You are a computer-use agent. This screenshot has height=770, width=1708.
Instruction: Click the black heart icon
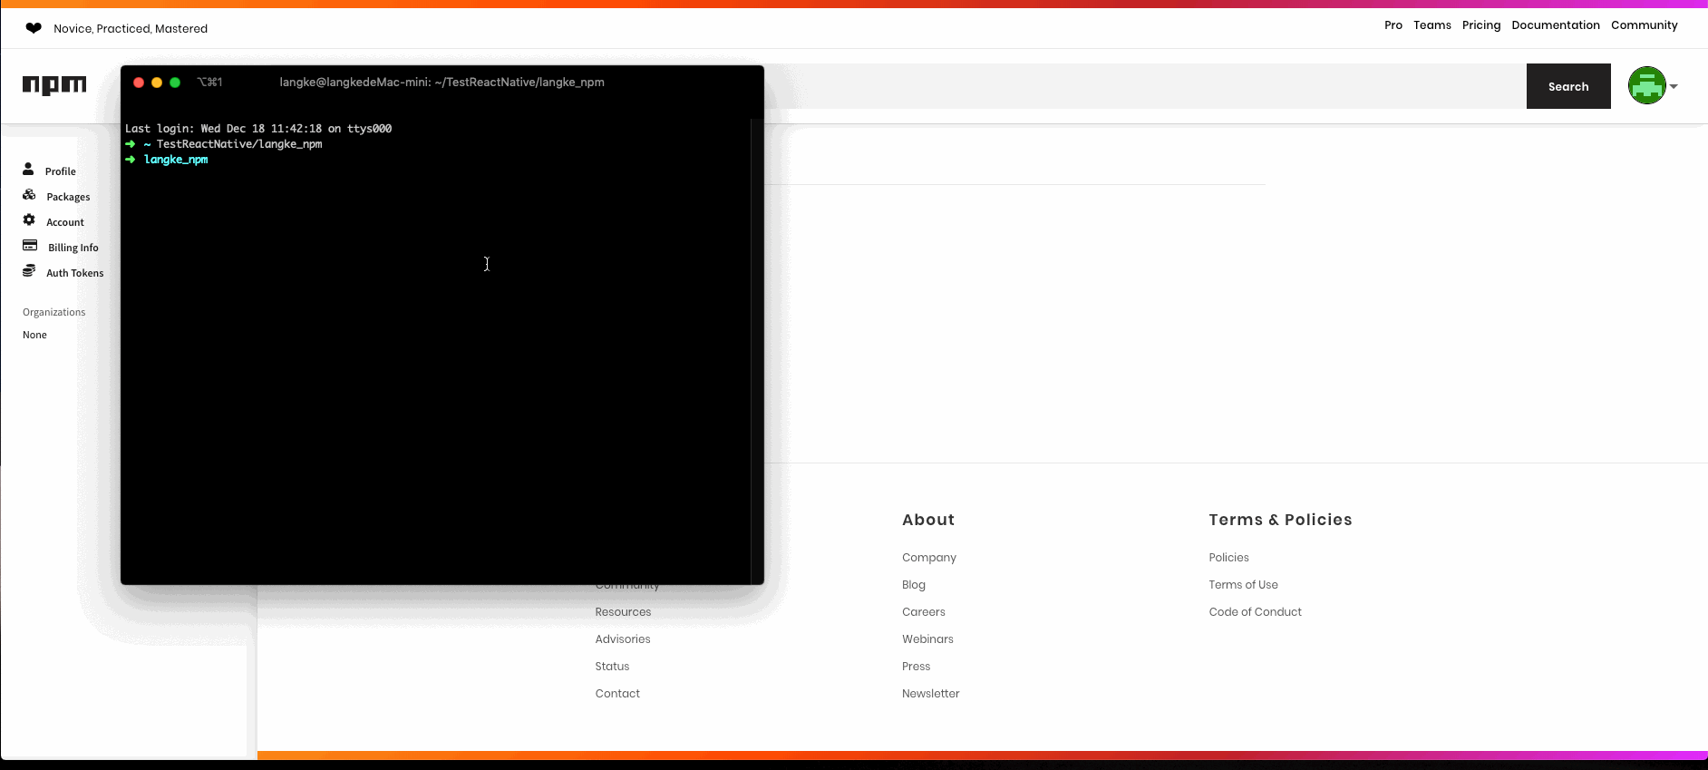point(34,28)
